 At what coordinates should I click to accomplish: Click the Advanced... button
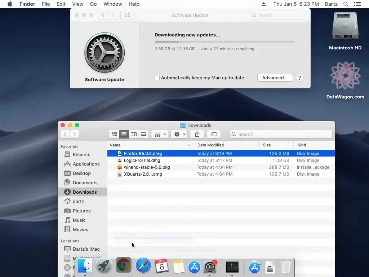(x=275, y=78)
